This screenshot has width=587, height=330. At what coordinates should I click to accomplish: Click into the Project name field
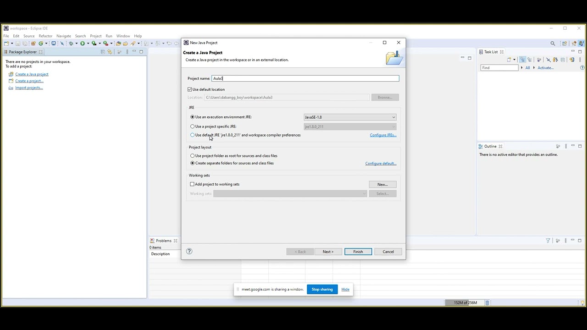305,78
